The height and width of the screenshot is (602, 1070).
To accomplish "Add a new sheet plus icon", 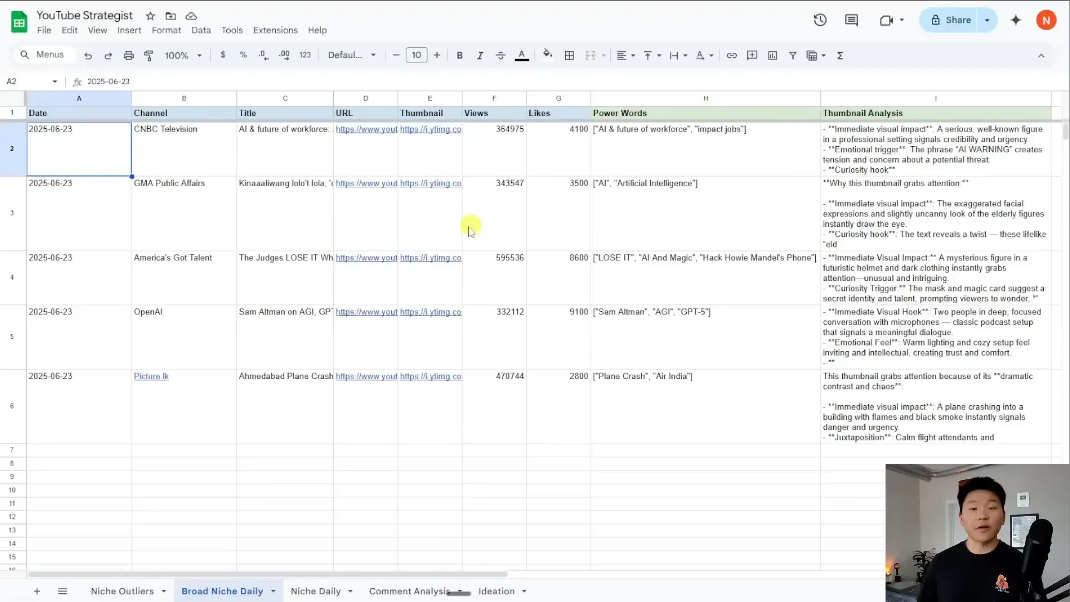I will [x=37, y=591].
